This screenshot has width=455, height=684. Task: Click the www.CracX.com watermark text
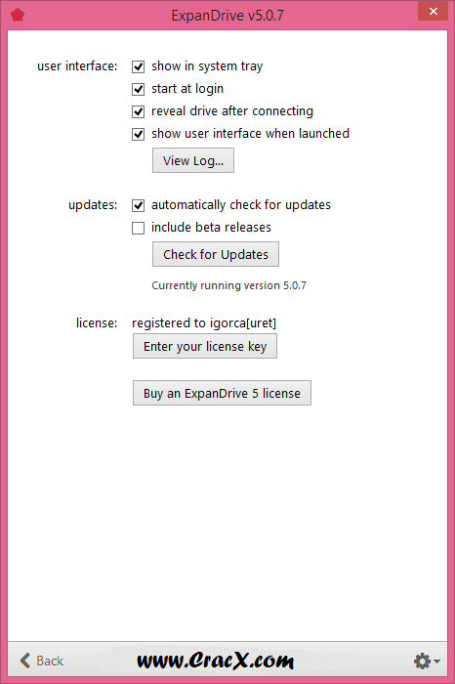[x=216, y=661]
